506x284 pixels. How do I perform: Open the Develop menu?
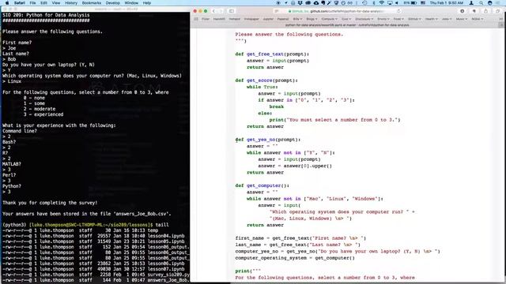[112, 3]
